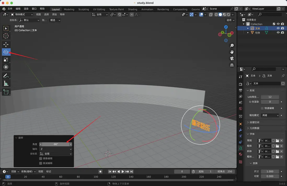Open the 渲染 menu in the menu bar

click(x=26, y=8)
